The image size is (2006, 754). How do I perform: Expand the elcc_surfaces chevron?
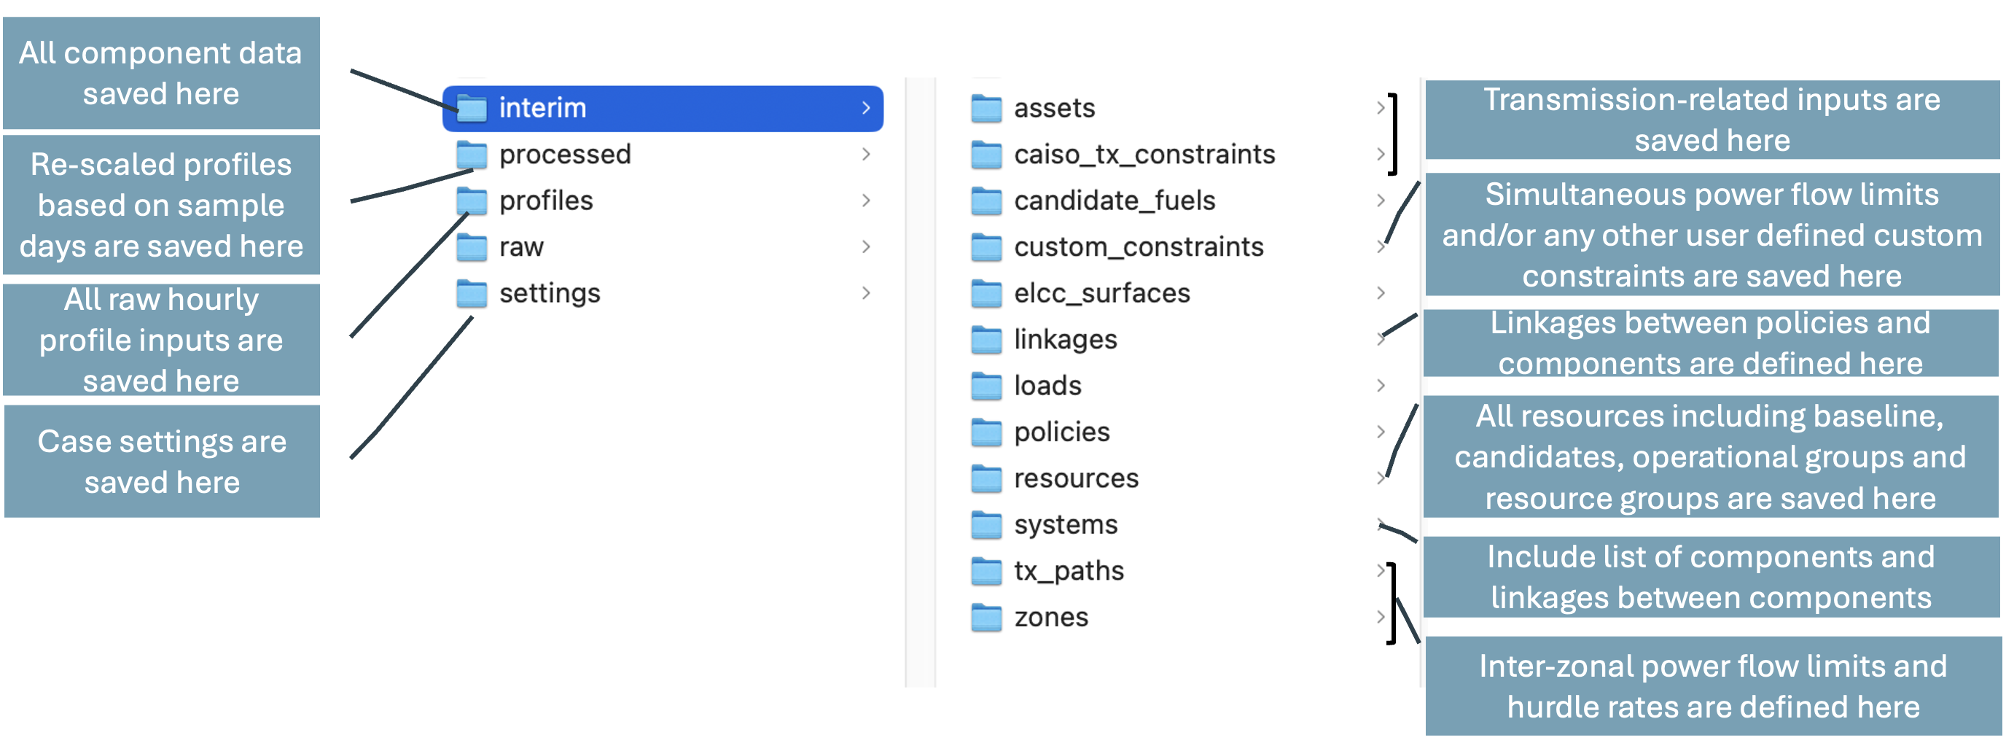[x=1380, y=293]
